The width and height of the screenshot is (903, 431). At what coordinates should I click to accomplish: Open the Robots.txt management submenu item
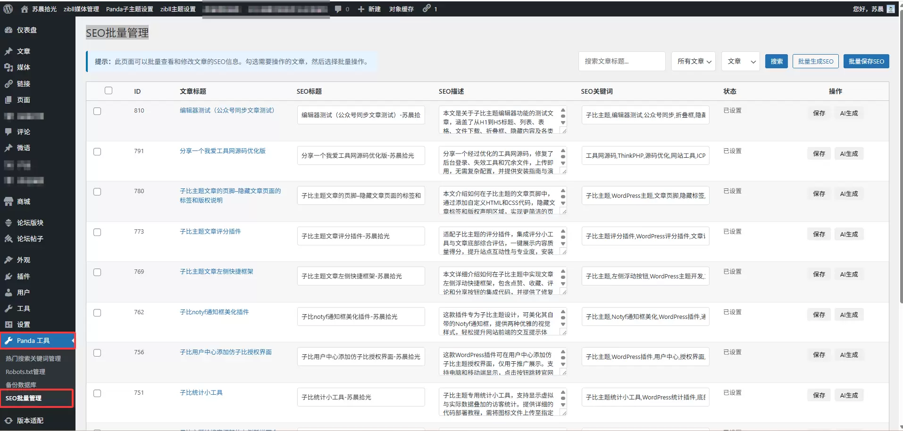coord(25,372)
